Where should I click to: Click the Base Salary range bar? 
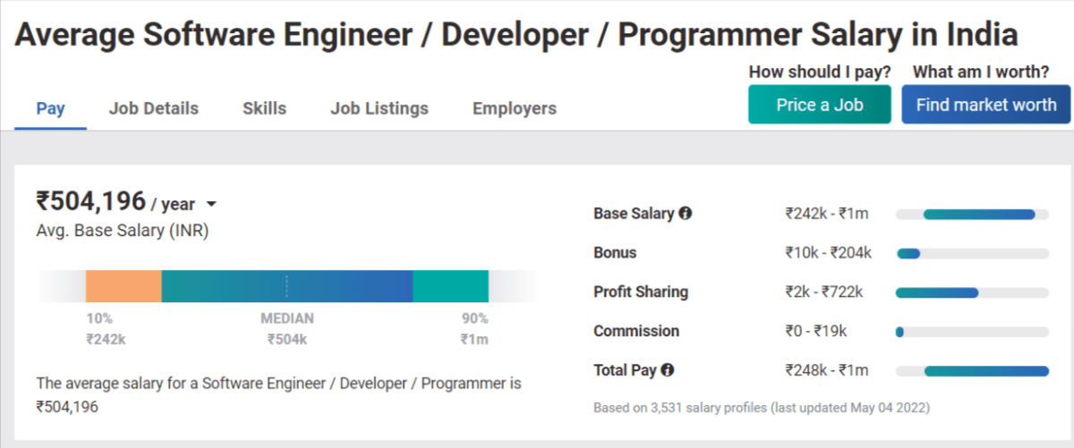coord(972,215)
